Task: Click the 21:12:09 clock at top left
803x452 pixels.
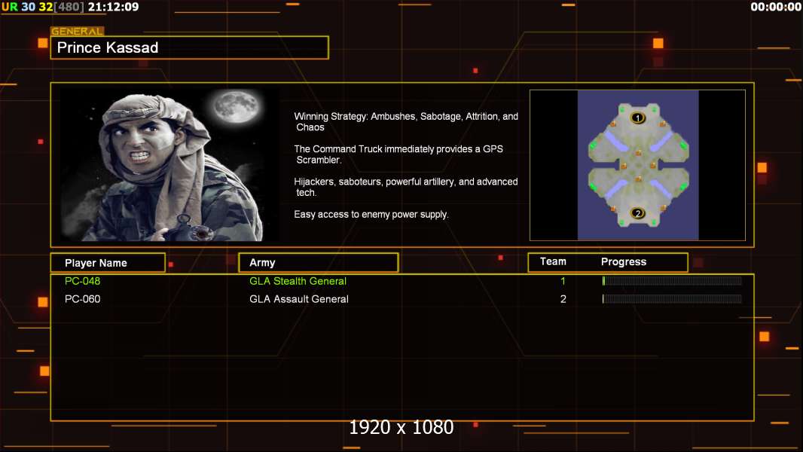Action: point(113,8)
